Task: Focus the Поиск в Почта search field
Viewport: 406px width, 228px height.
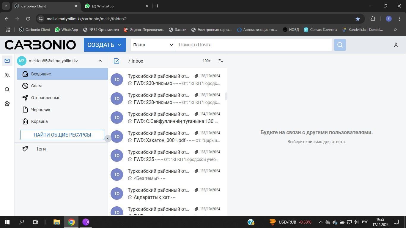Action: pos(253,45)
